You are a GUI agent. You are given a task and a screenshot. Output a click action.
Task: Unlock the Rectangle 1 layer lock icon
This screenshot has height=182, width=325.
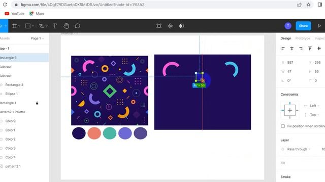(37, 103)
